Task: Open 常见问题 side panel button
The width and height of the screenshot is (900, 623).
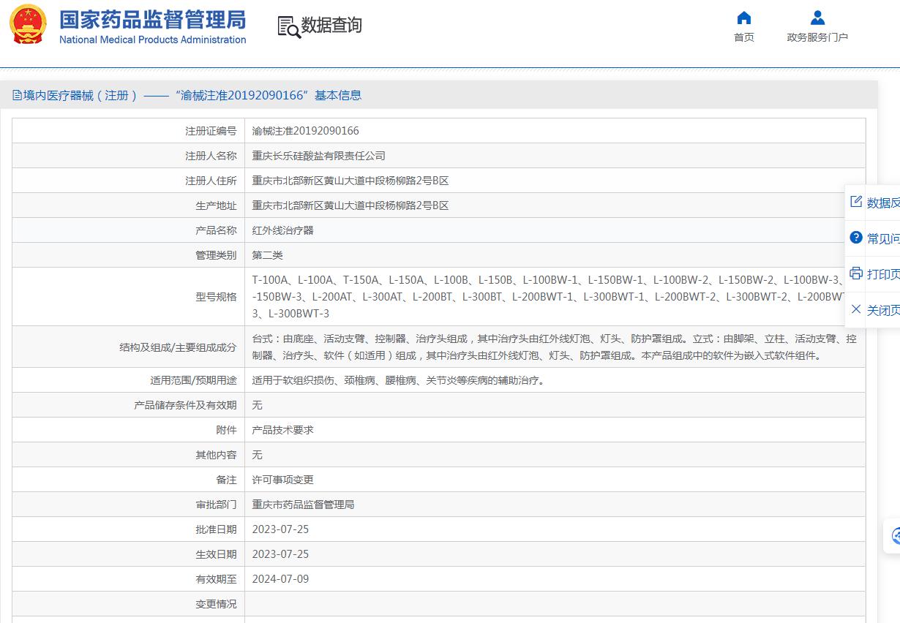Action: [873, 238]
